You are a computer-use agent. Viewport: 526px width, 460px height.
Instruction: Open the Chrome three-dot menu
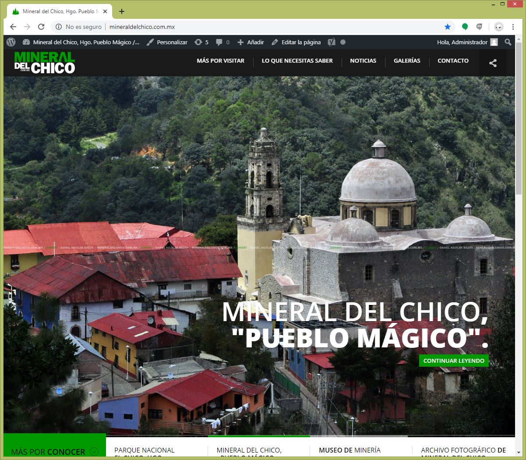(513, 27)
